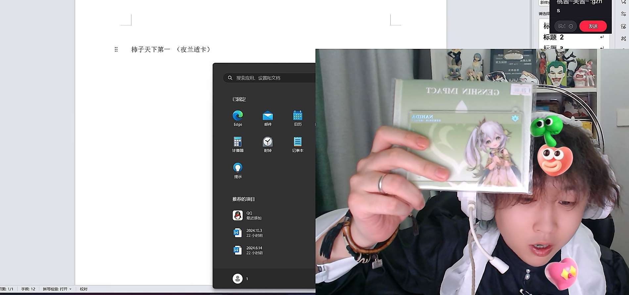Click the paragraph drag handle beside the text

pyautogui.click(x=116, y=50)
